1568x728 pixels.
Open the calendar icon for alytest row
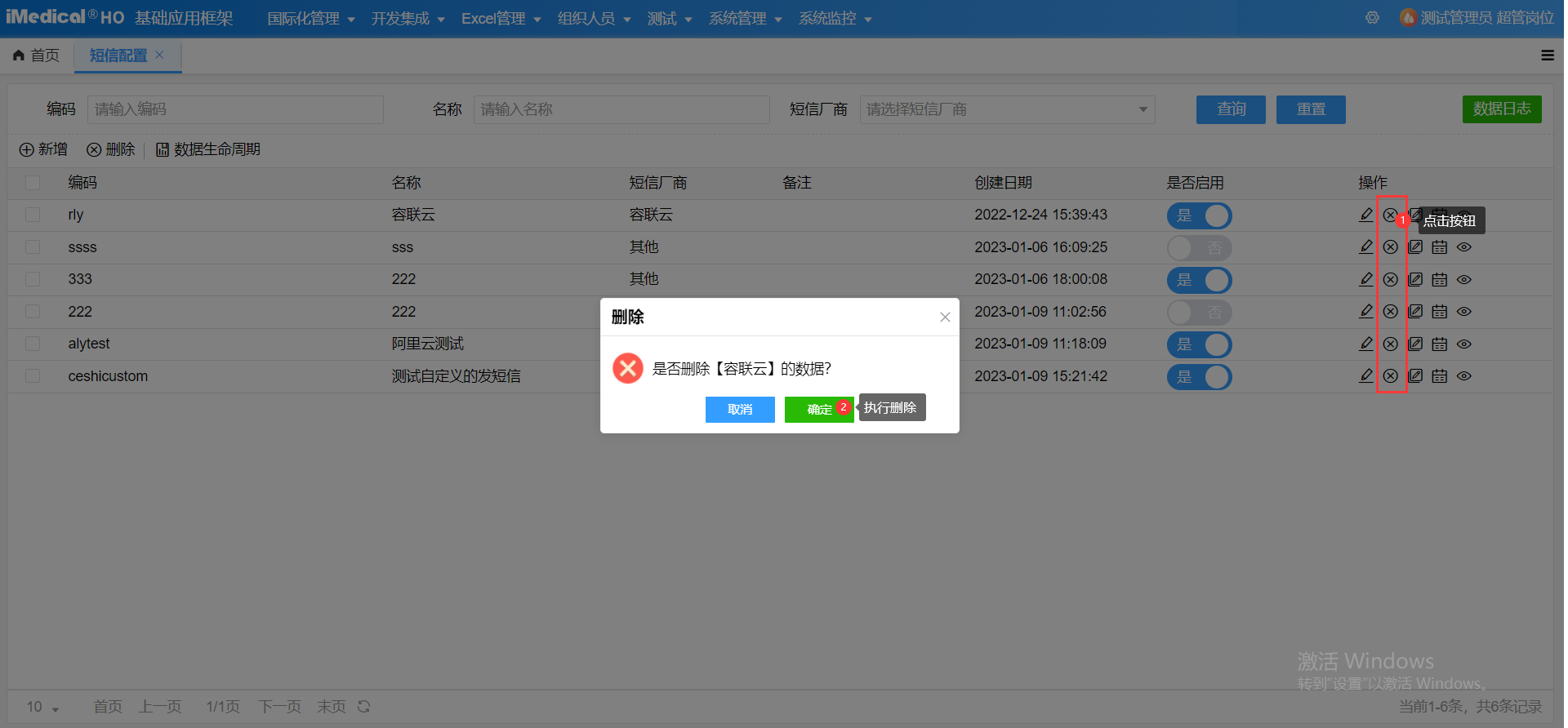pyautogui.click(x=1439, y=344)
